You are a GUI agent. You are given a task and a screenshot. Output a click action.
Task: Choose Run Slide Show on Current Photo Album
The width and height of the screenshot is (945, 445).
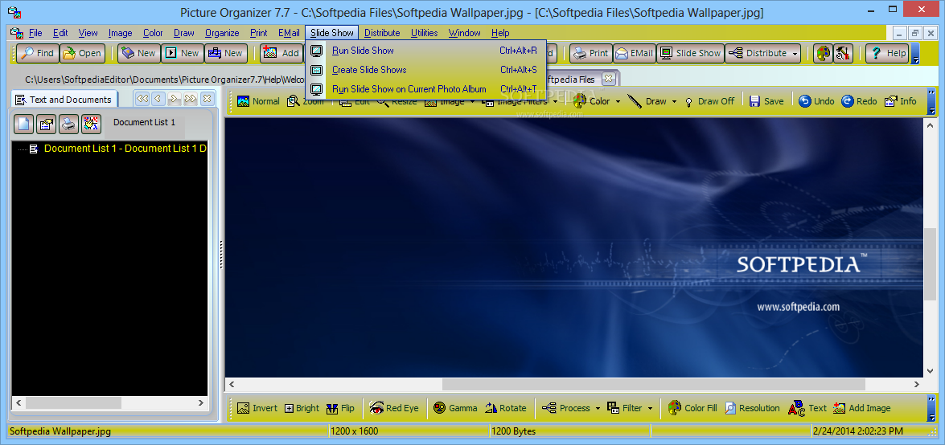(x=425, y=89)
